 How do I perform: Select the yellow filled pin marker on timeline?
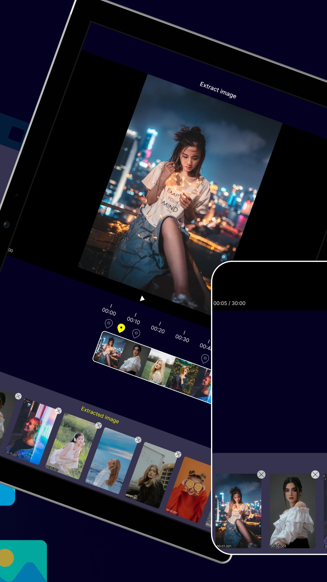pos(121,328)
